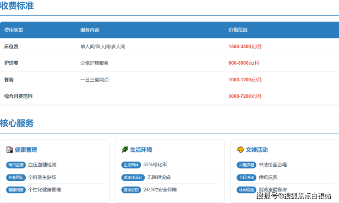Click the palette icon beside 文娱活动
This screenshot has height=203, width=339.
pos(240,150)
